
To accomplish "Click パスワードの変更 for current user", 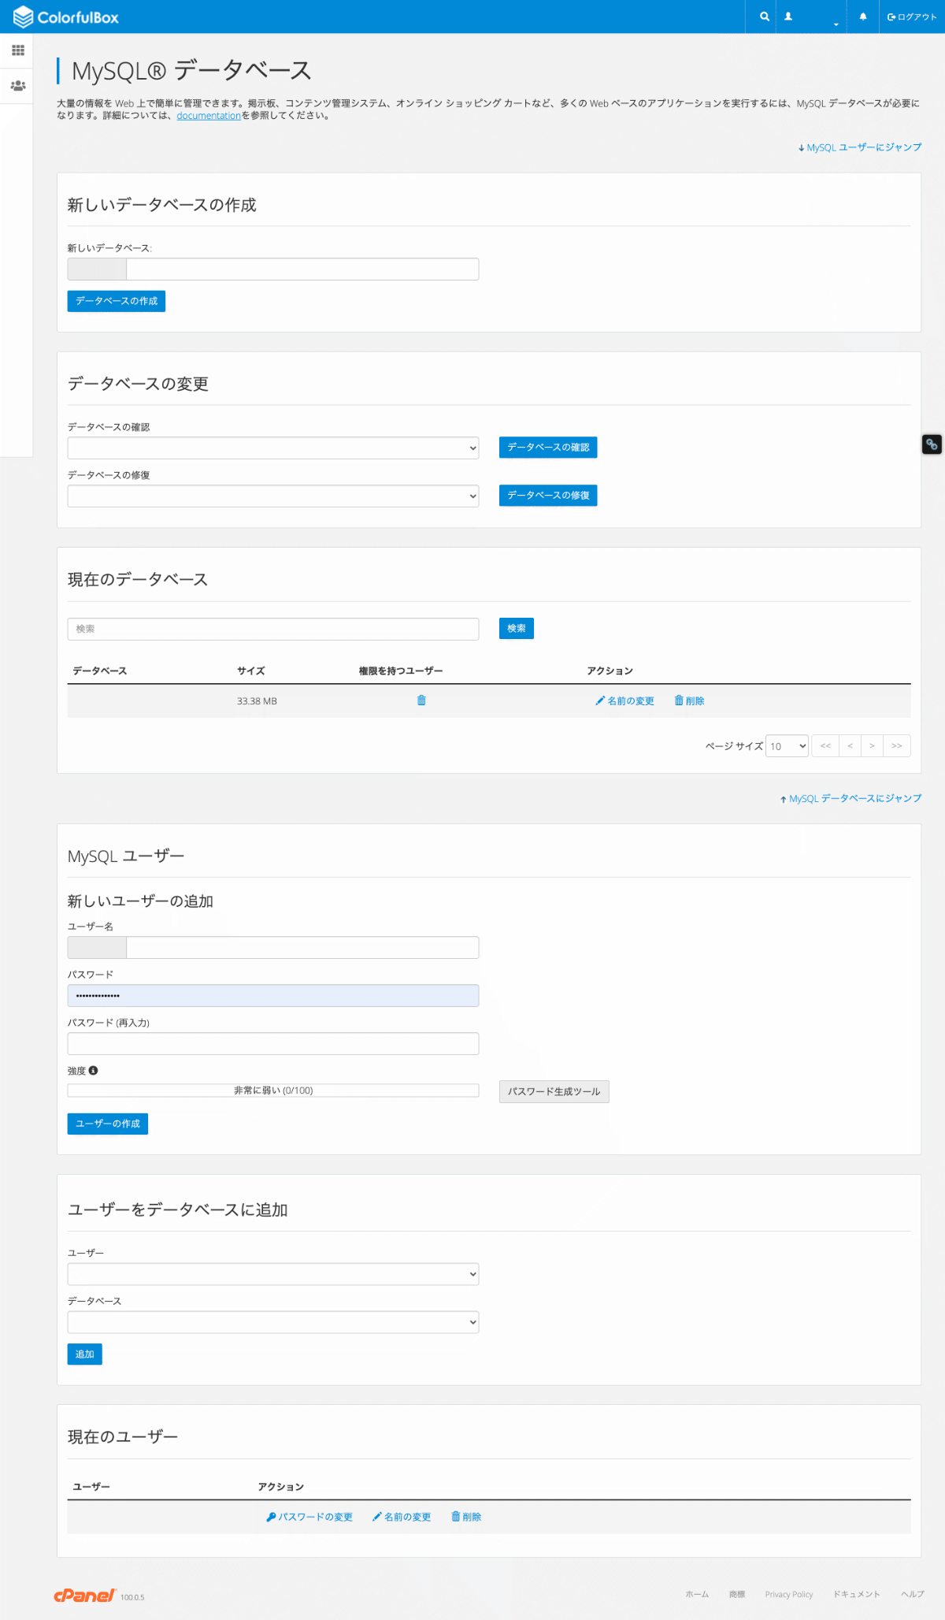I will click(309, 1518).
